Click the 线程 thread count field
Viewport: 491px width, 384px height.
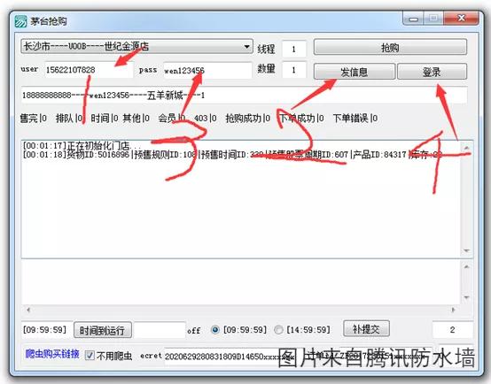pos(293,49)
